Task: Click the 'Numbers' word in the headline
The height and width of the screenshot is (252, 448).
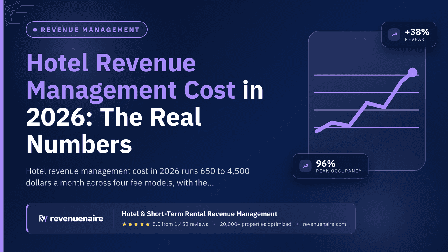Action: 79,144
